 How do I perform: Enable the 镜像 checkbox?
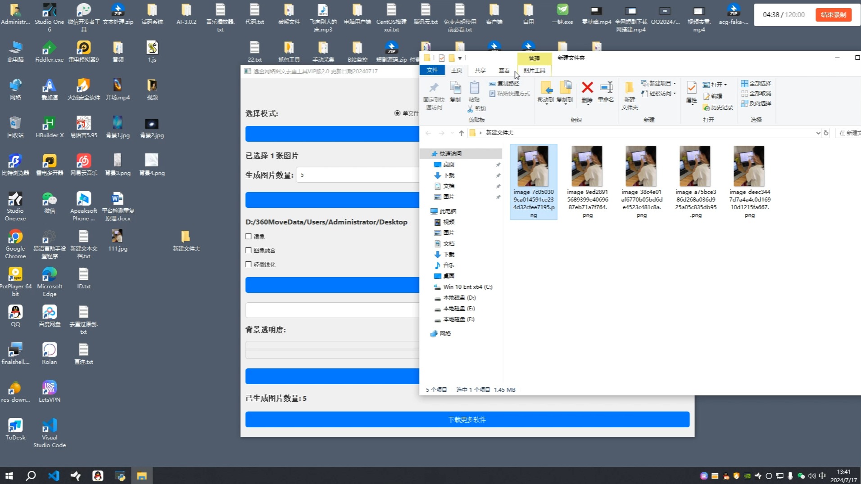tap(249, 236)
